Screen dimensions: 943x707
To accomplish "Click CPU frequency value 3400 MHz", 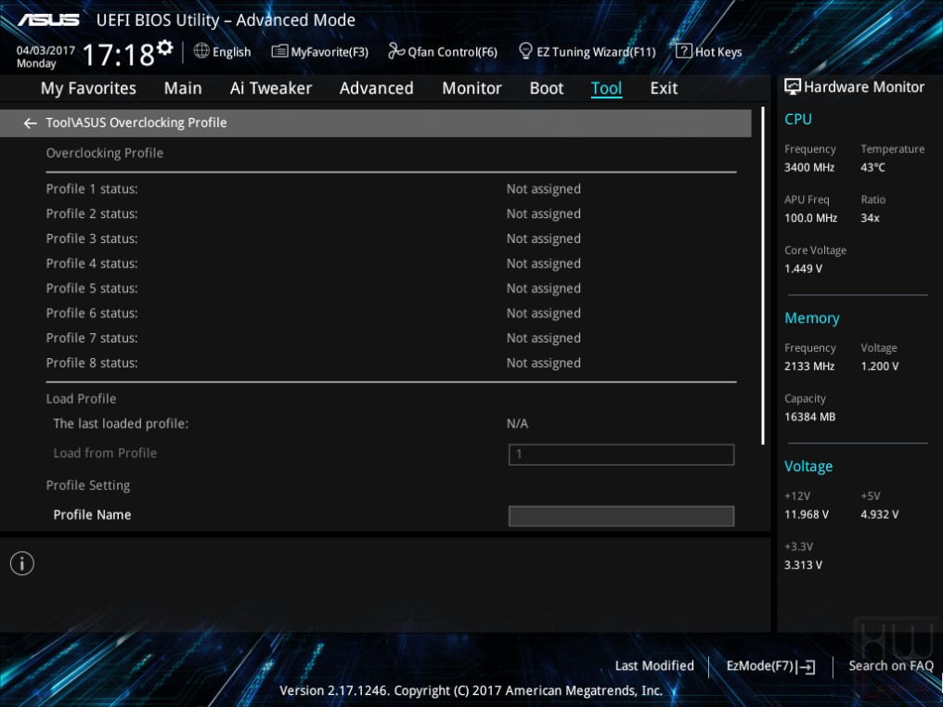I will 809,168.
